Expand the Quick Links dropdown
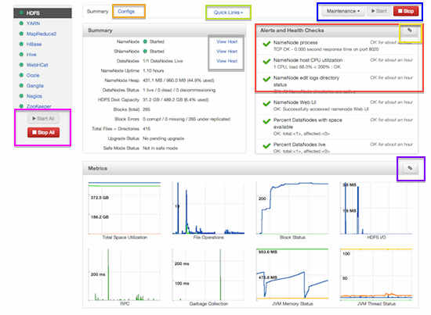Image resolution: width=431 pixels, height=315 pixels. (x=228, y=13)
